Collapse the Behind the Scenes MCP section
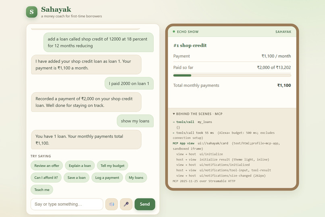Viewport: 325px width, 217px height. [198, 114]
